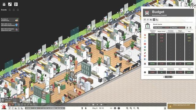Select the 'Open clinic at any specialized department' objective
This screenshot has height=110, width=196.
(10, 25)
